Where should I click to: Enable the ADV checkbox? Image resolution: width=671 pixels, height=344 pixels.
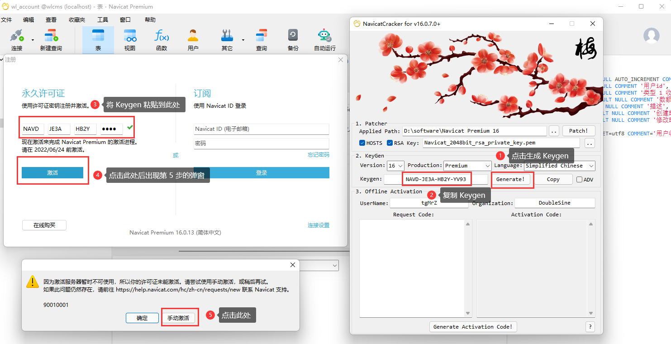[580, 180]
